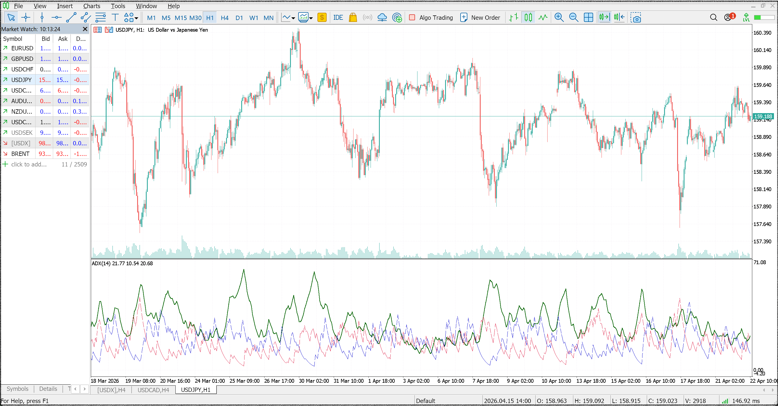
Task: Select the cursor arrow tool
Action: tap(11, 18)
